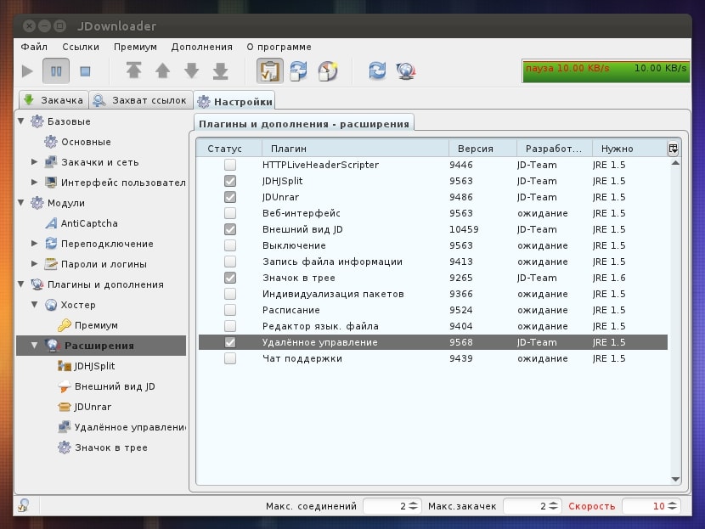Open the Файл menu
The width and height of the screenshot is (705, 529).
point(34,47)
